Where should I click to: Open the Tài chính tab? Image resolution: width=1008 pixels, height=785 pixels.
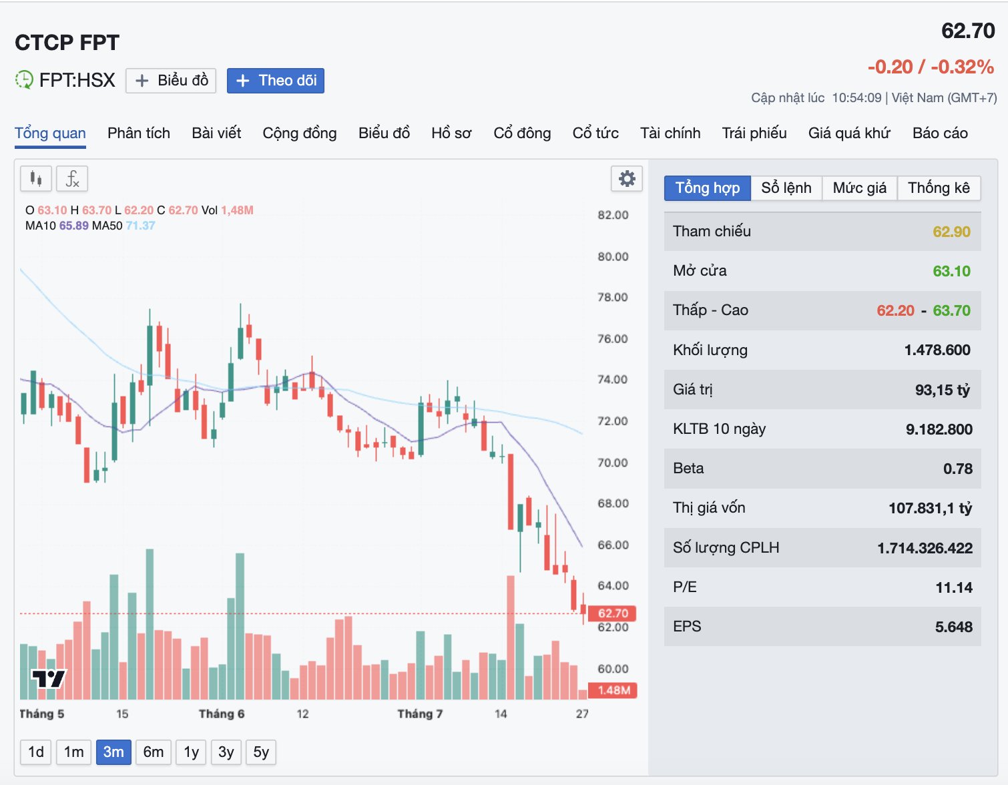coord(670,133)
